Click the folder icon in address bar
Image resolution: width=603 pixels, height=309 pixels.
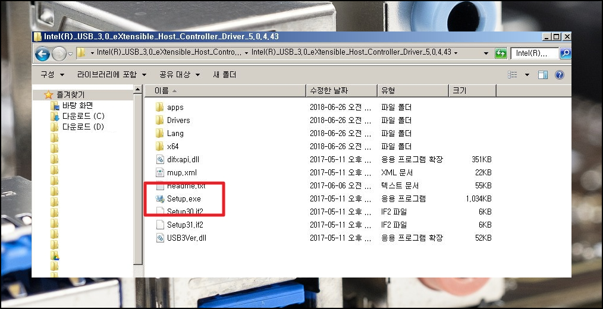pyautogui.click(x=81, y=53)
